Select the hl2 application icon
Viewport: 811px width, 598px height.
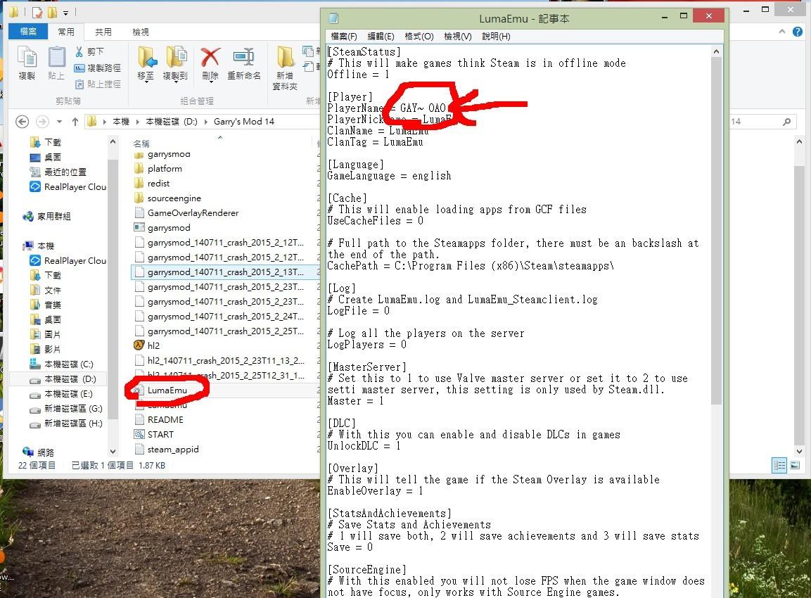pos(139,345)
